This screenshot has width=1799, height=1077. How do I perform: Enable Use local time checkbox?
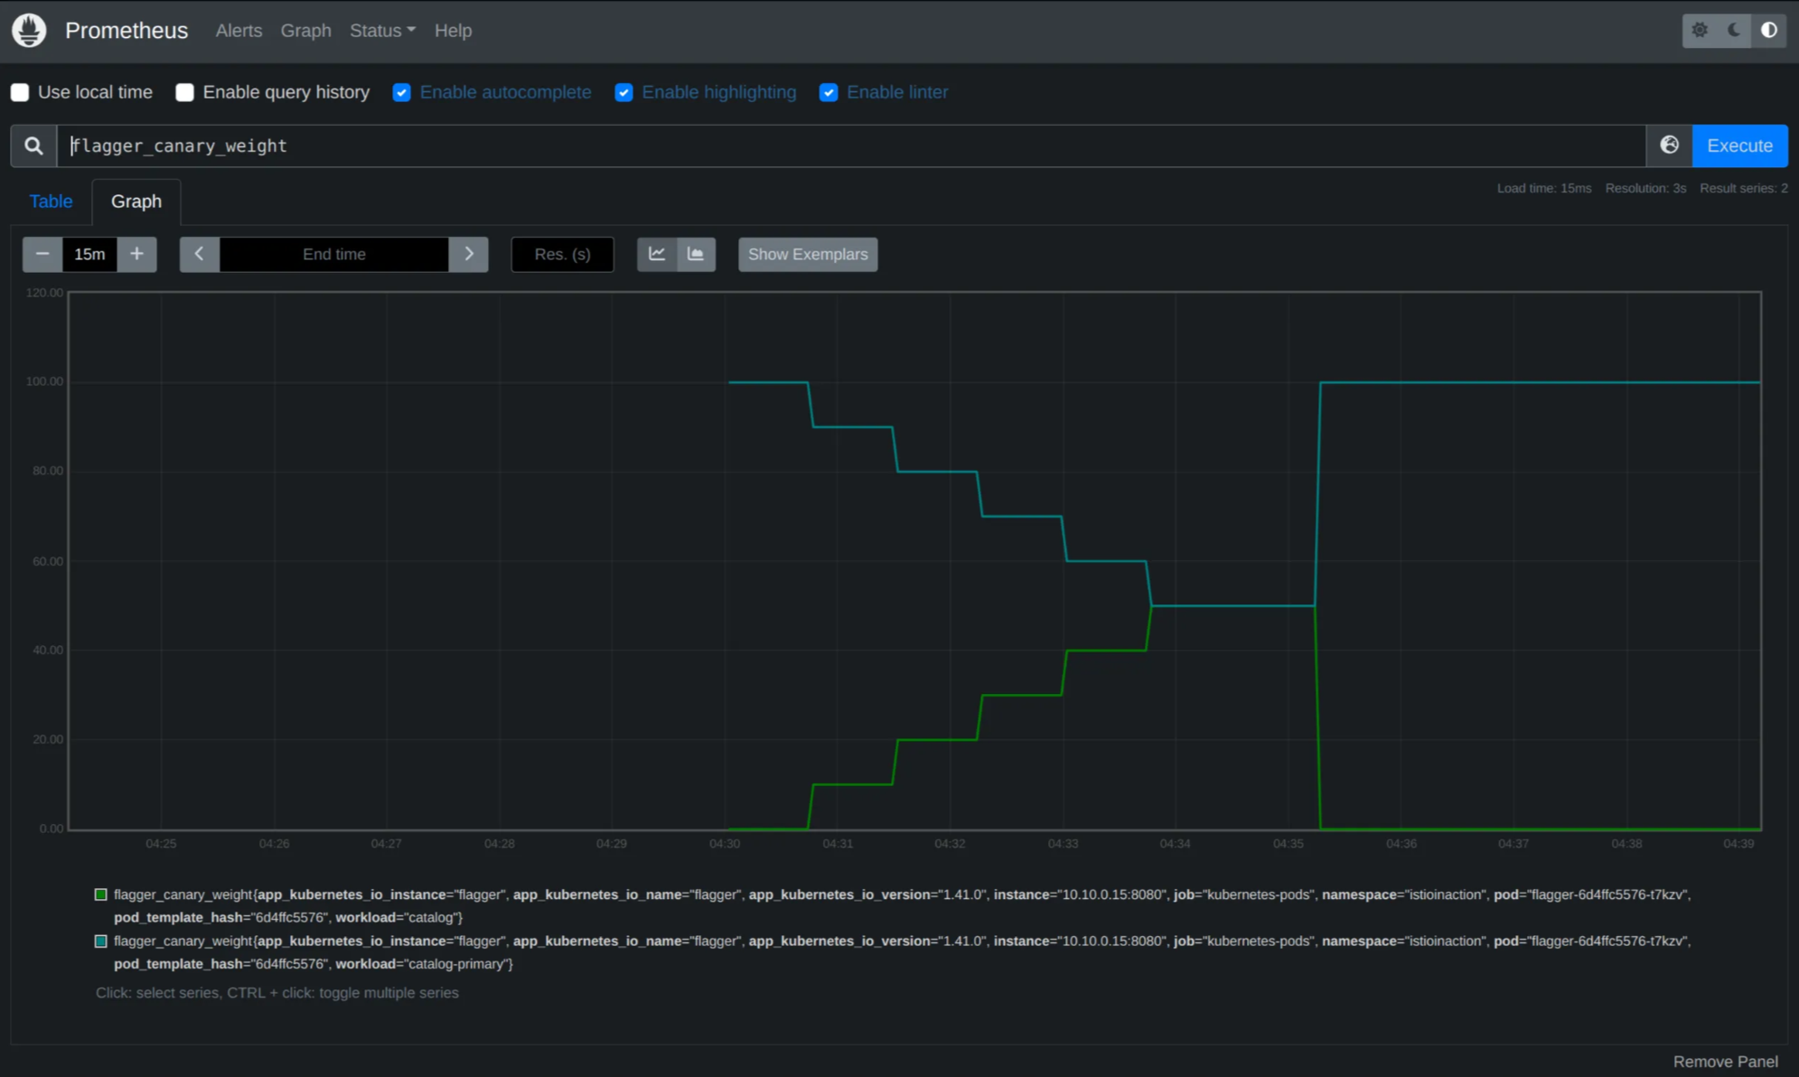click(x=20, y=92)
